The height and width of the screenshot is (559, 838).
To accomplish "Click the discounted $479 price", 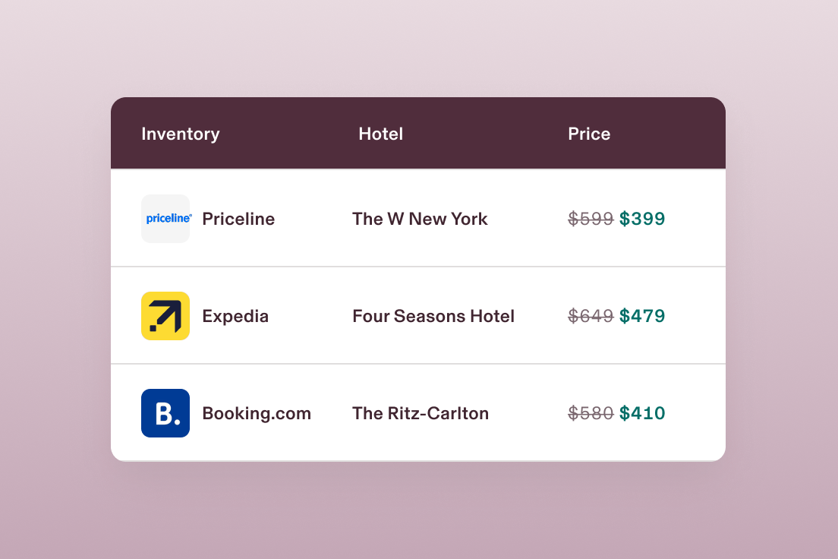I will [x=642, y=316].
